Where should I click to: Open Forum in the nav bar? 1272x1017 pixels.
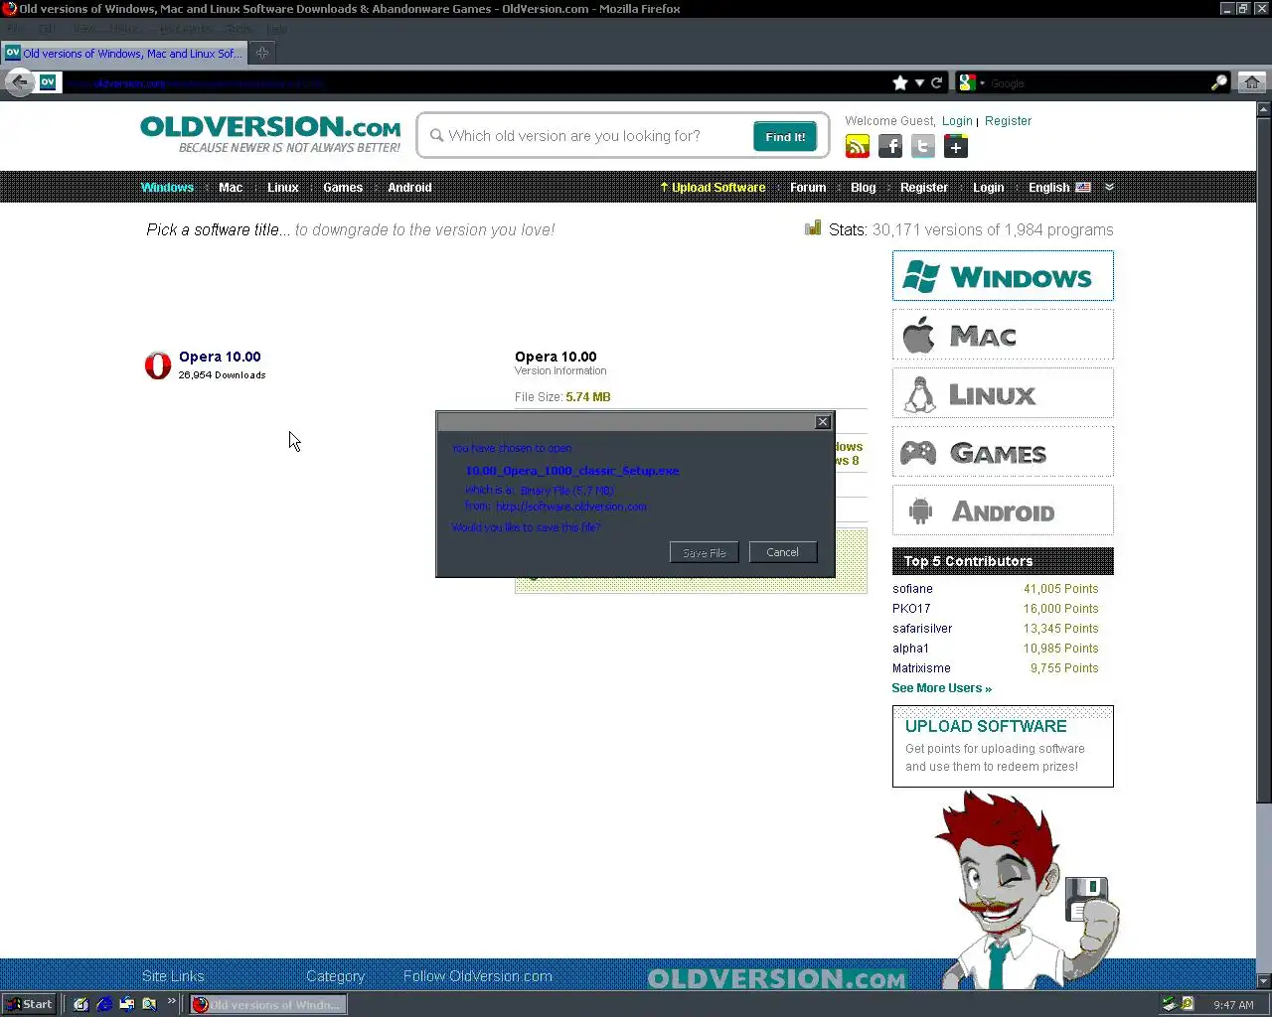point(808,188)
